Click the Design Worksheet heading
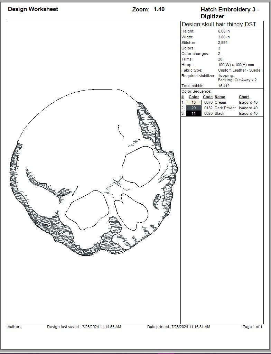 (33, 9)
